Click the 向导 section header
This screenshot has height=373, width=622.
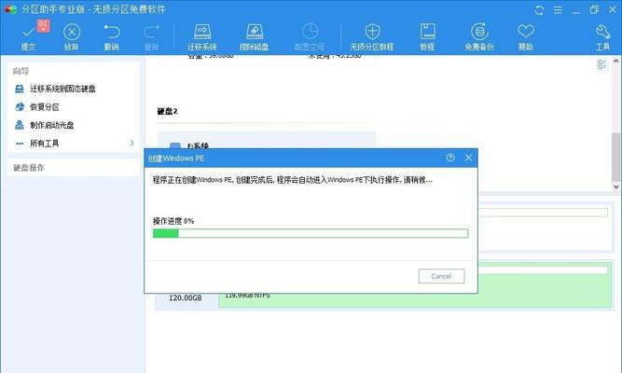point(21,71)
